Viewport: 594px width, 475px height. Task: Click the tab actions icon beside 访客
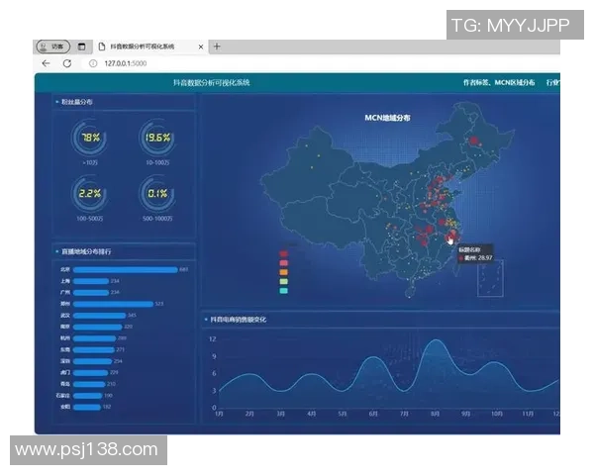(82, 47)
